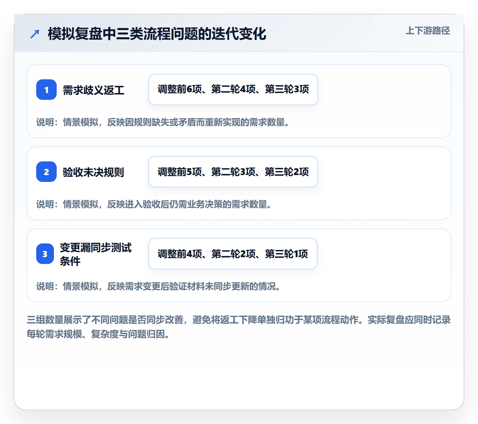The height and width of the screenshot is (424, 478).
Task: Click the note about 规则缺失或矛盾而重新实现
Action: pyautogui.click(x=163, y=122)
